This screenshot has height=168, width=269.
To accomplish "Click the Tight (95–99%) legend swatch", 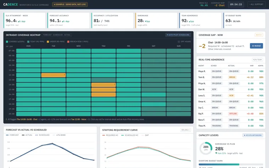I will (28, 42).
